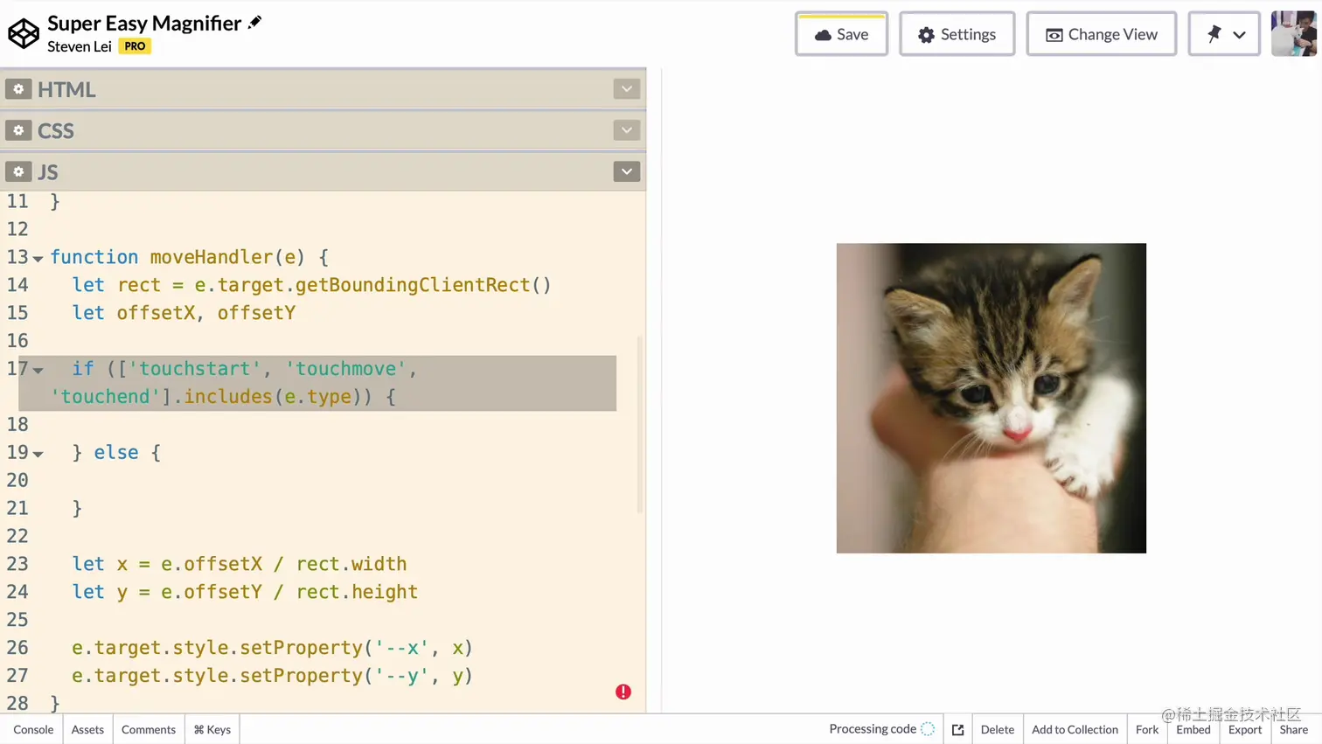Open Steven Lei's profile link
The height and width of the screenshot is (744, 1322).
pos(80,46)
